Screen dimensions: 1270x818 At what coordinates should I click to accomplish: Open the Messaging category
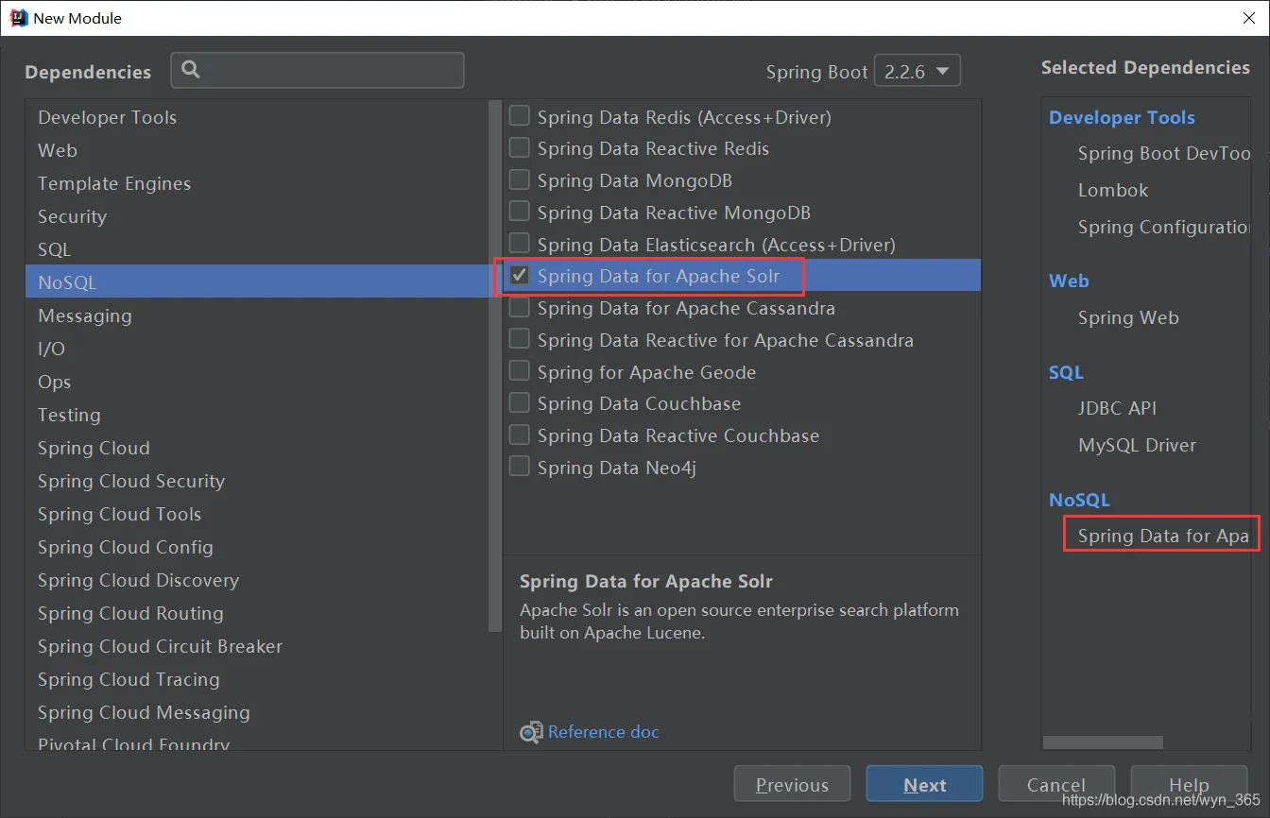pyautogui.click(x=257, y=315)
